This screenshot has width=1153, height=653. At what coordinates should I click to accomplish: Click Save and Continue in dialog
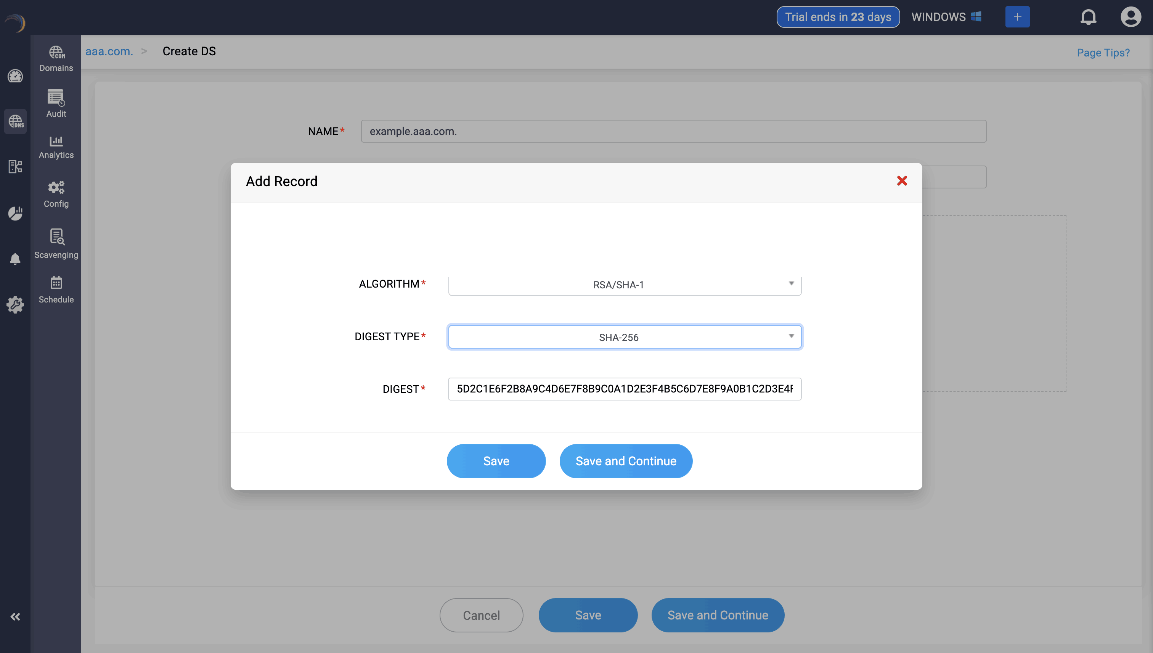pyautogui.click(x=625, y=461)
